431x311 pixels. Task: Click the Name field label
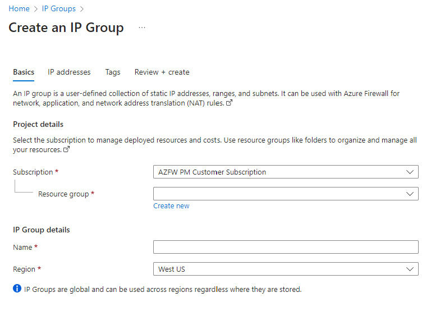coord(23,247)
